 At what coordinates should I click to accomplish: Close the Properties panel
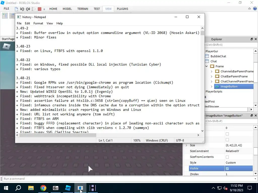click(256, 116)
